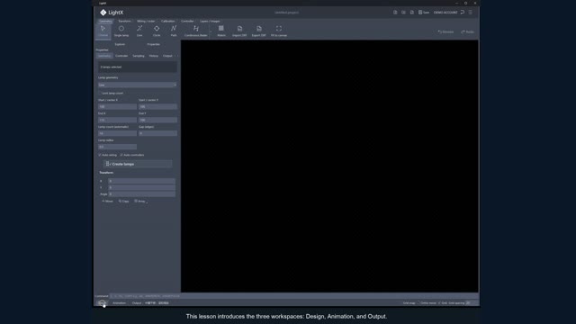The height and width of the screenshot is (324, 576).
Task: Click Undo in the toolbar
Action: click(x=445, y=32)
